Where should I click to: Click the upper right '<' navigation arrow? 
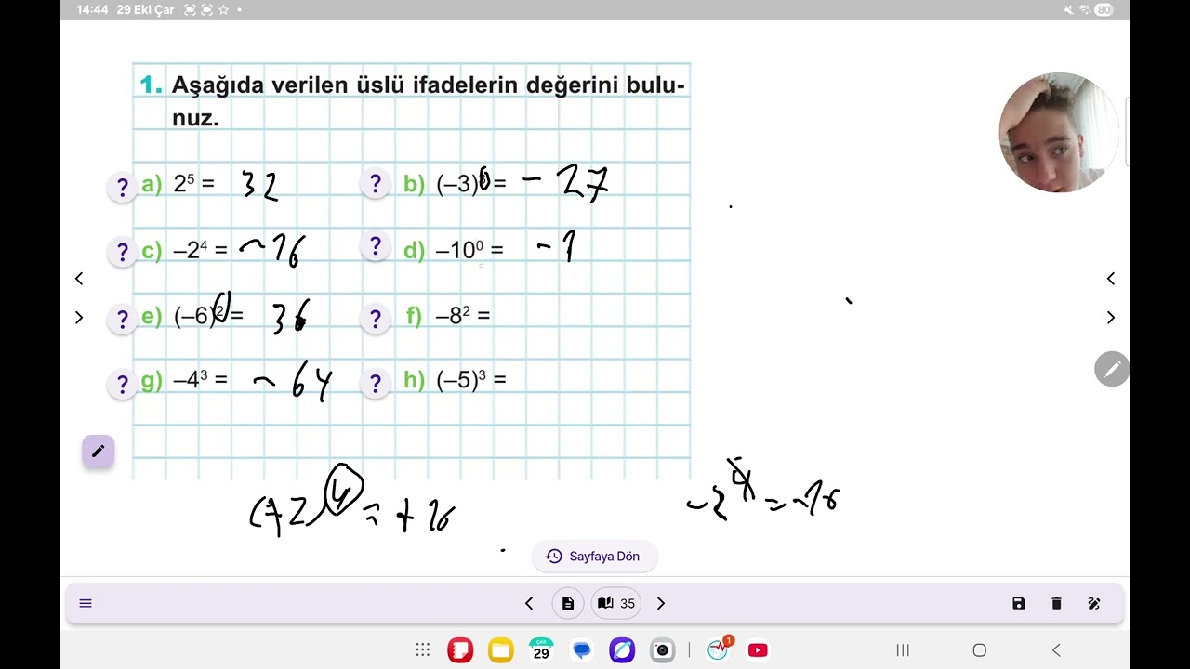point(1111,279)
